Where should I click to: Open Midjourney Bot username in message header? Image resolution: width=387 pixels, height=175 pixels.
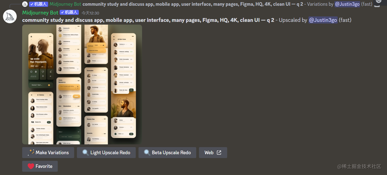coord(40,13)
